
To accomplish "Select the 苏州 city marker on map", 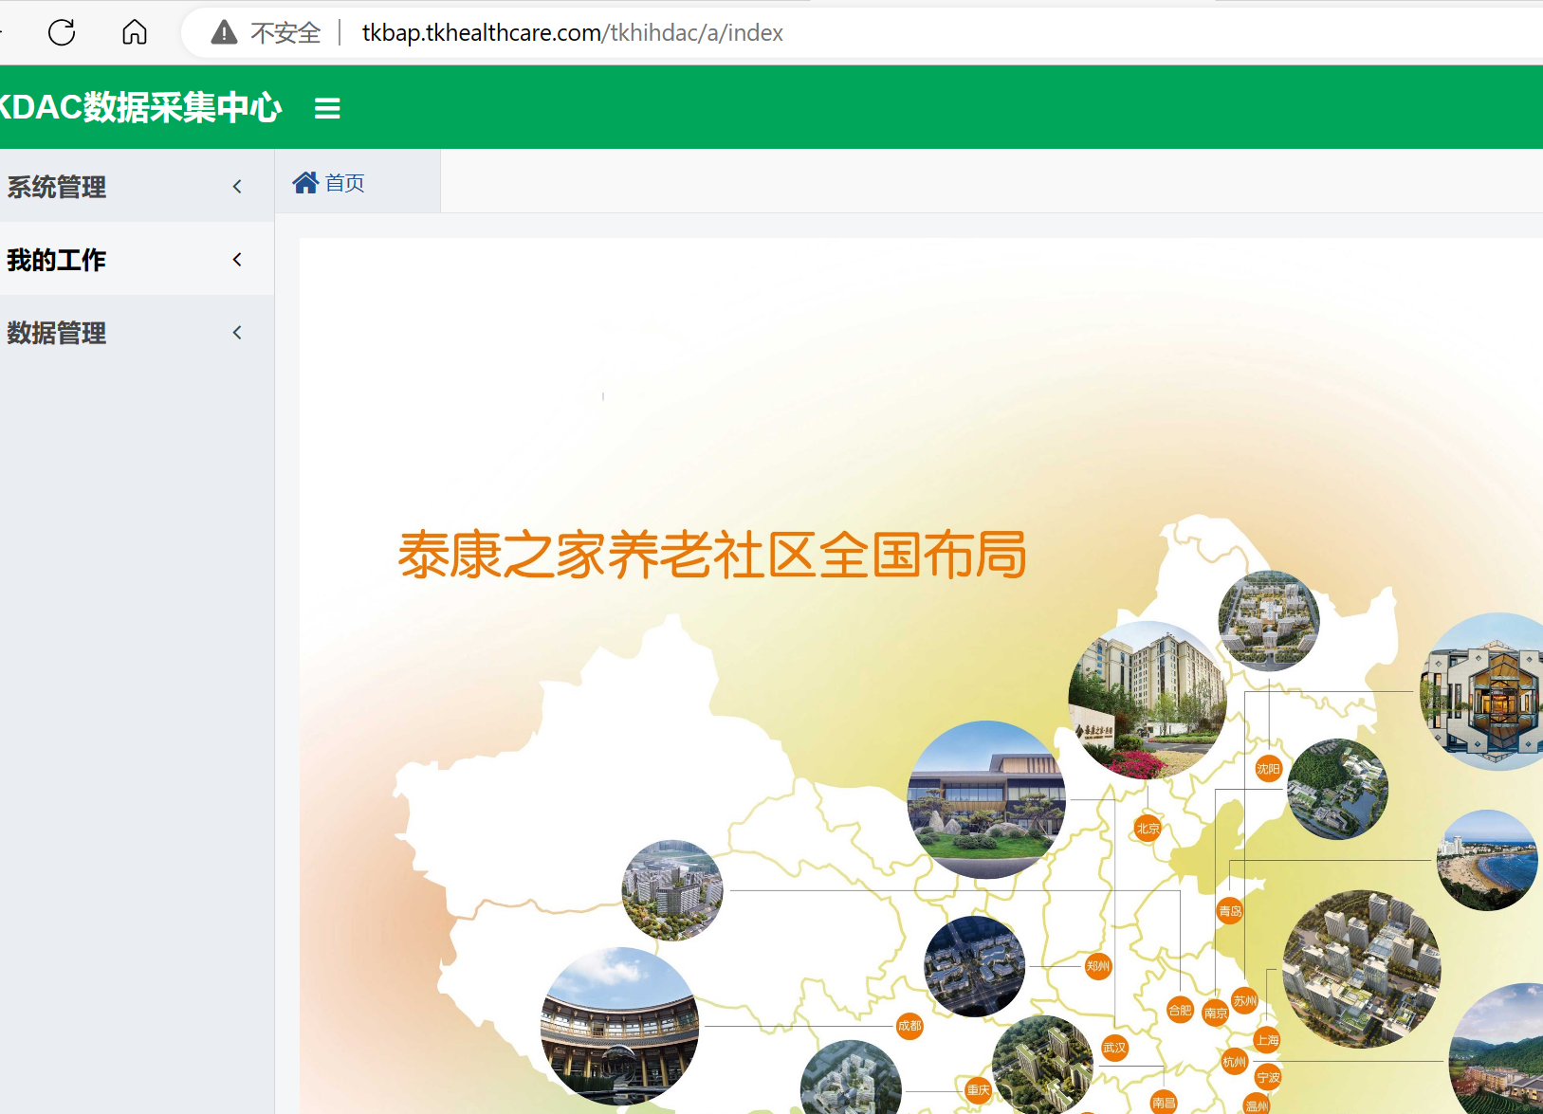I will point(1244,1000).
